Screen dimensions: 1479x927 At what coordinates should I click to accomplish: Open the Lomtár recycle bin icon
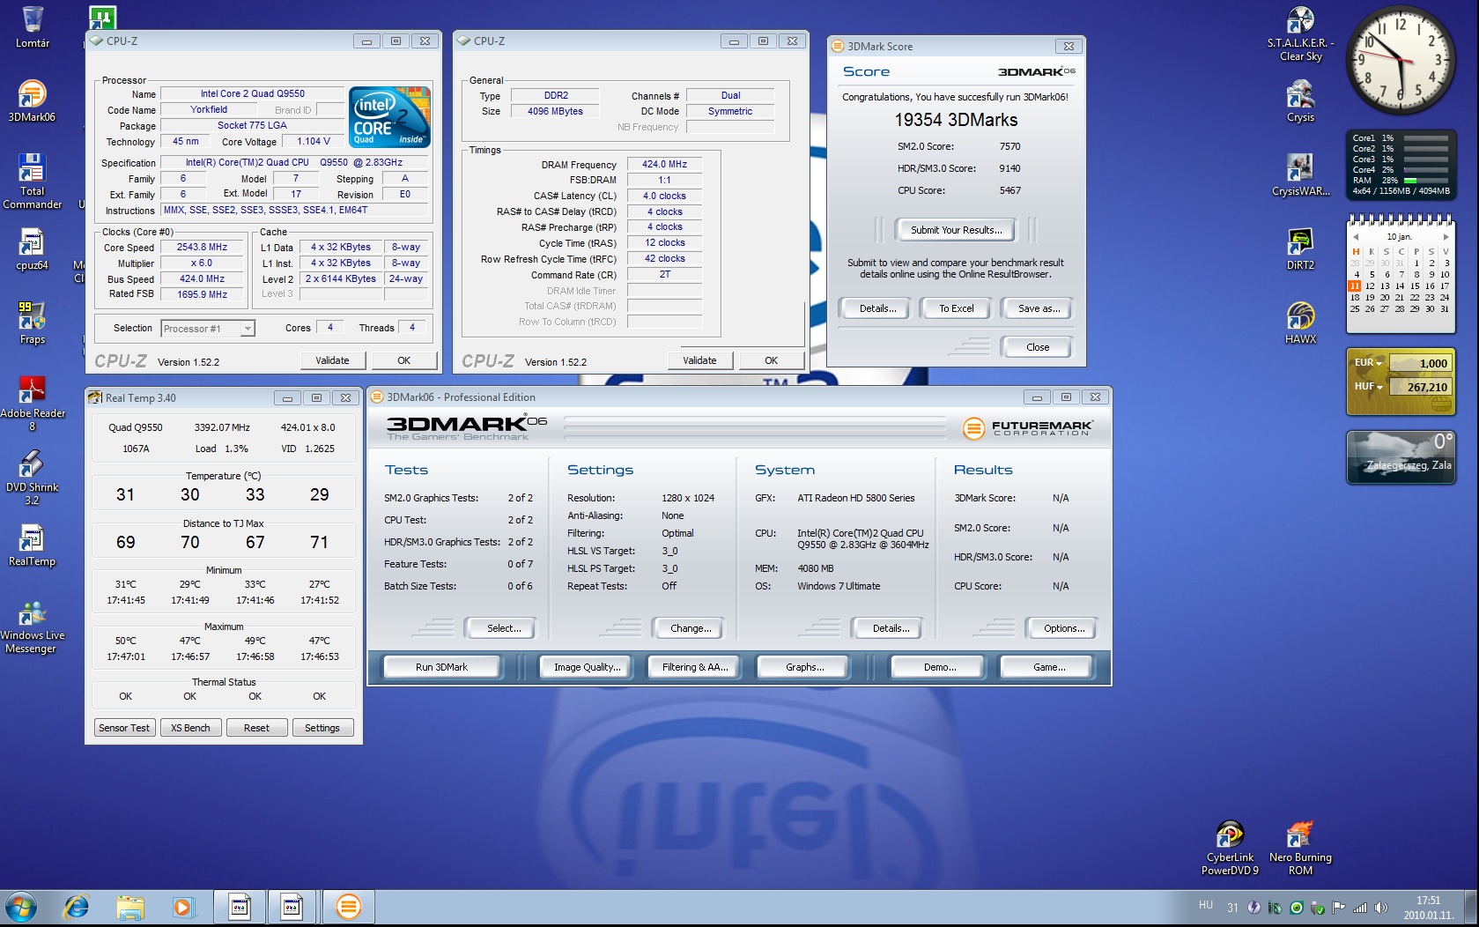(32, 27)
